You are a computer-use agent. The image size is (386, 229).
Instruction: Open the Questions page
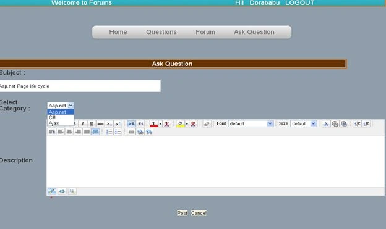161,32
